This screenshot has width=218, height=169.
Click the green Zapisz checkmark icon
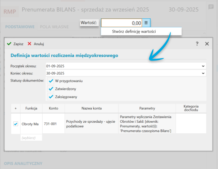pos(9,44)
